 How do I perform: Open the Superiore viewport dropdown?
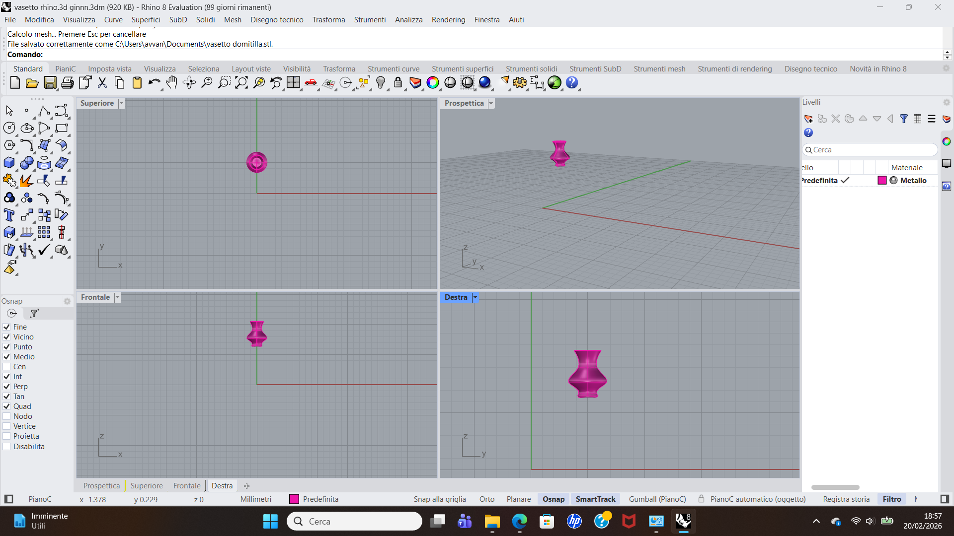point(121,103)
